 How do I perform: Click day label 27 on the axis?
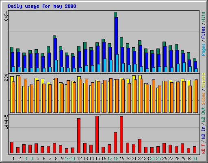tap(171, 159)
